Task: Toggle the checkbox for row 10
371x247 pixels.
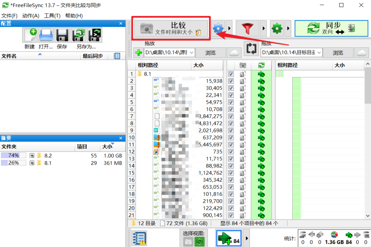Action: point(231,137)
